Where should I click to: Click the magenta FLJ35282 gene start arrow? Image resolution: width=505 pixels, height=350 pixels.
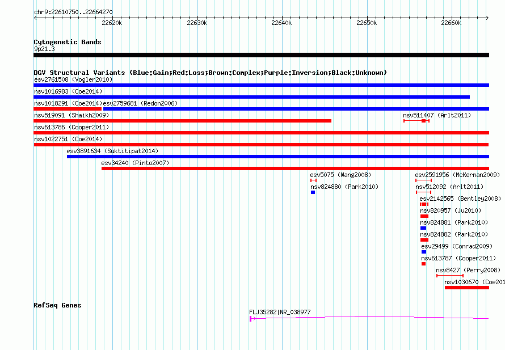[x=252, y=318]
